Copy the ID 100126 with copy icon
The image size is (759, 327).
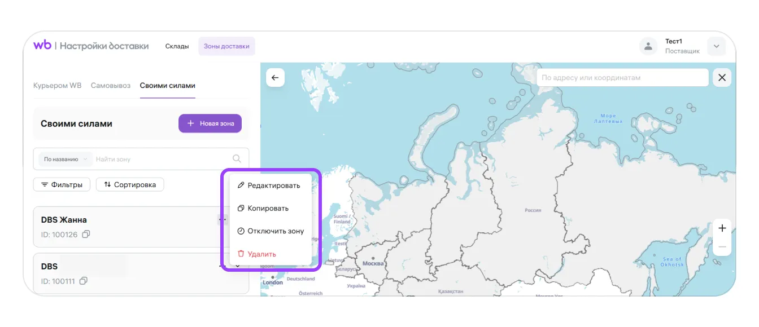click(x=86, y=234)
